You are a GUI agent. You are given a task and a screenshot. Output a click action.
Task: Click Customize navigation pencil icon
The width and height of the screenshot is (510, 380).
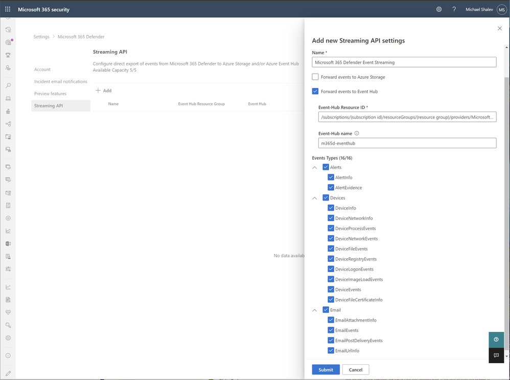click(8, 373)
